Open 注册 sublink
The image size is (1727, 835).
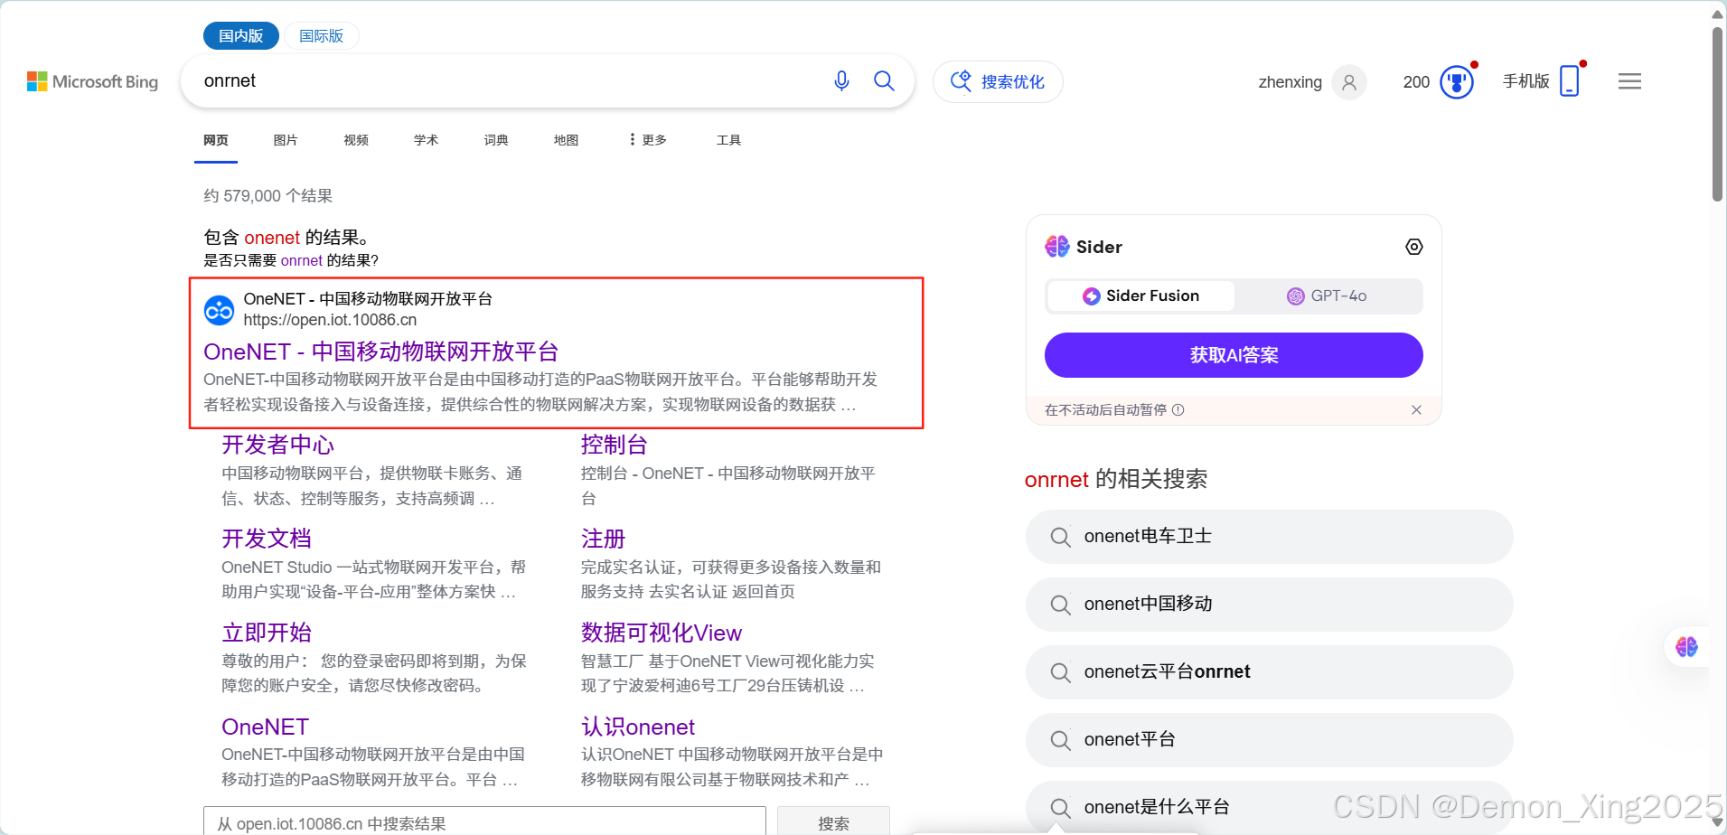[x=603, y=539]
